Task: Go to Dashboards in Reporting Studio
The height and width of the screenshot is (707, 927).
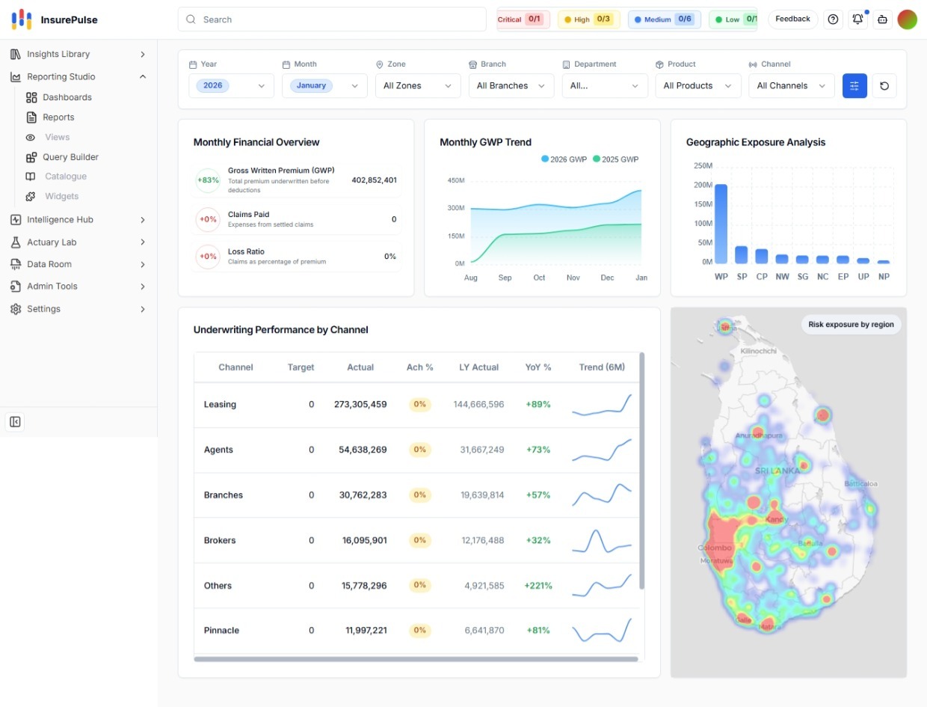Action: (x=67, y=97)
